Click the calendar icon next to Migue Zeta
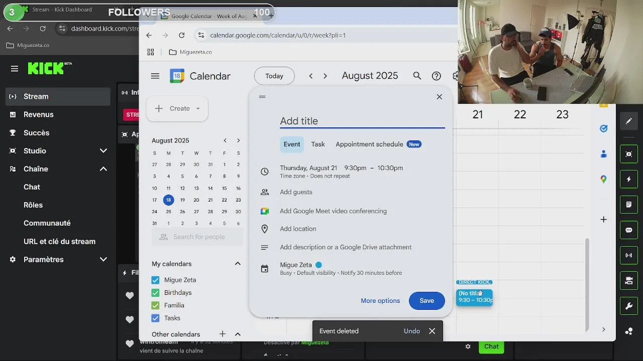This screenshot has width=643, height=361. (265, 269)
